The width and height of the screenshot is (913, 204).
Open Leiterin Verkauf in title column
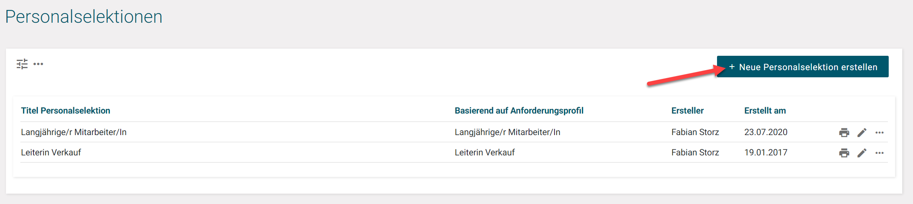51,153
